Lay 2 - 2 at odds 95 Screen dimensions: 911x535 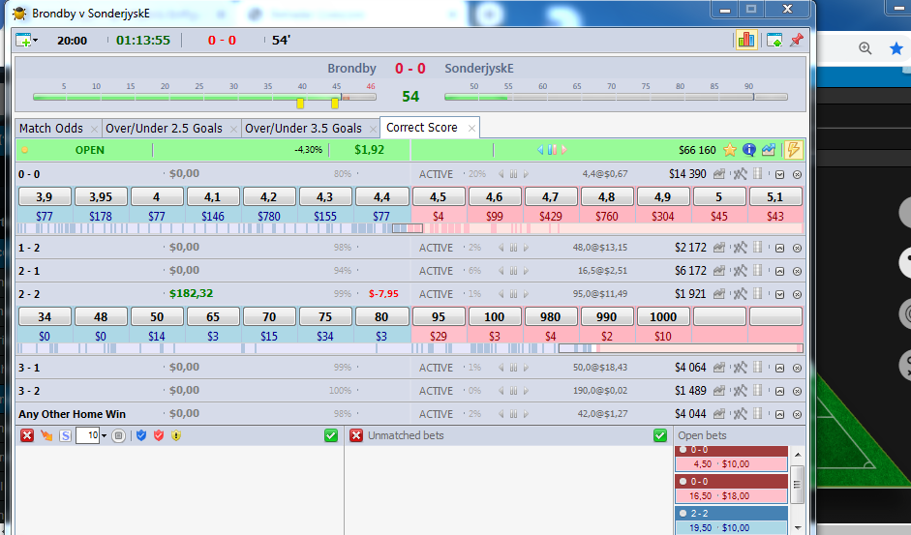(438, 316)
